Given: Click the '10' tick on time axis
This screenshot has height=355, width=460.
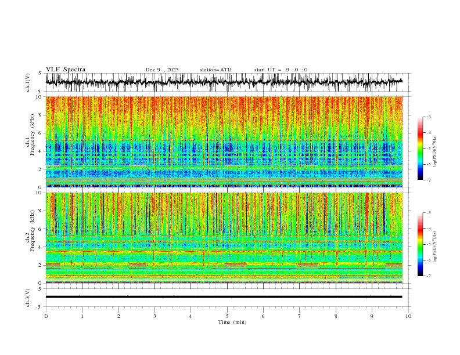Looking at the screenshot, I should (408, 316).
